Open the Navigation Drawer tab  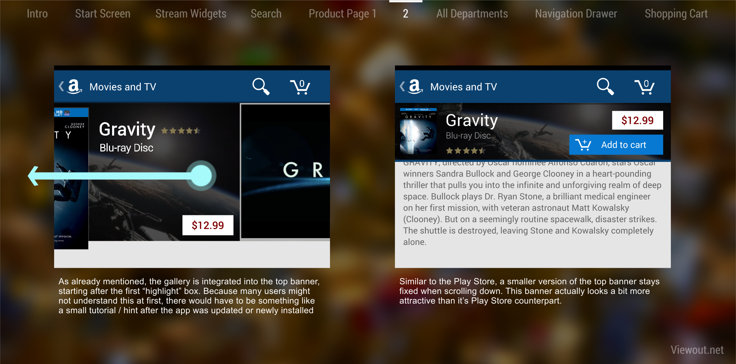point(576,13)
